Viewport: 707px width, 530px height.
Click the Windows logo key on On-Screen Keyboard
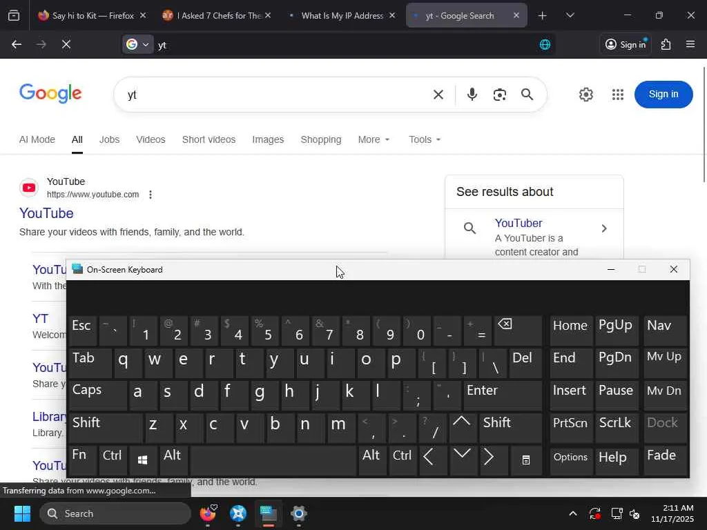(142, 460)
